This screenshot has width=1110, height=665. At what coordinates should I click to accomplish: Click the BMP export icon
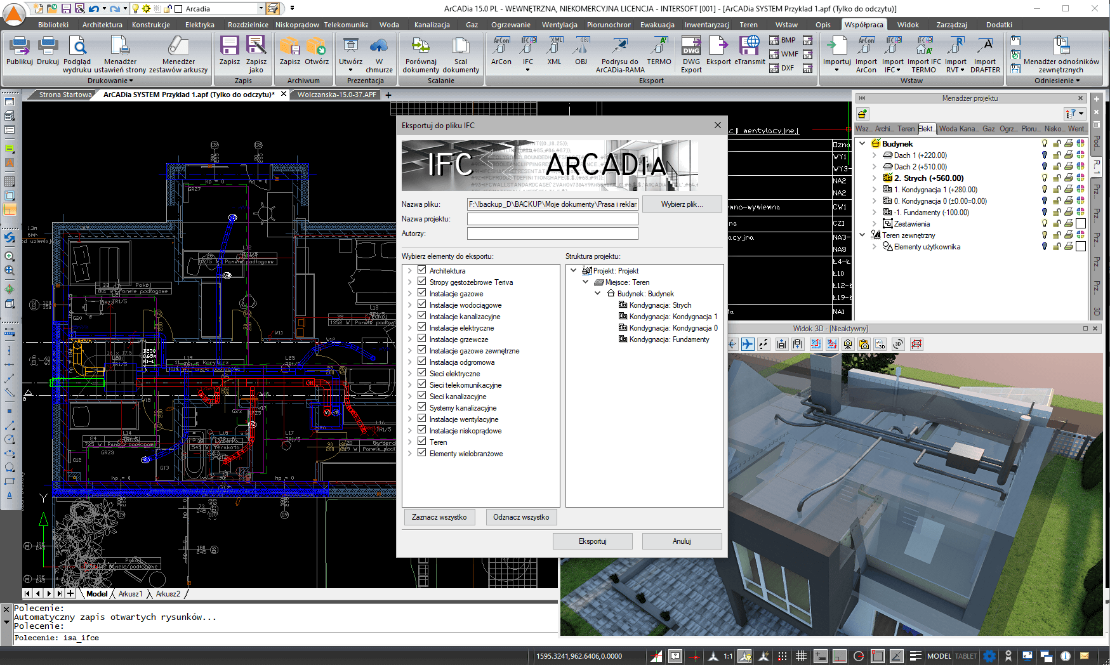(x=783, y=40)
